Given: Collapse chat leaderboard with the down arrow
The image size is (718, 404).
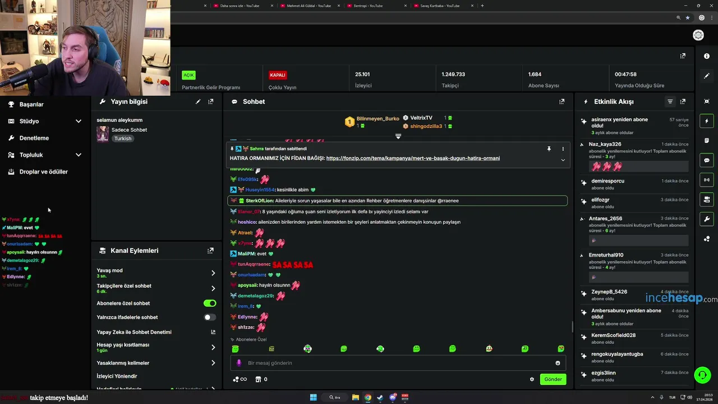Looking at the screenshot, I should click(398, 136).
